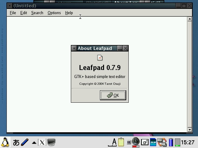Click the underlined A keyboard icon
Screen dimensions: 198x148
[x=114, y=142]
